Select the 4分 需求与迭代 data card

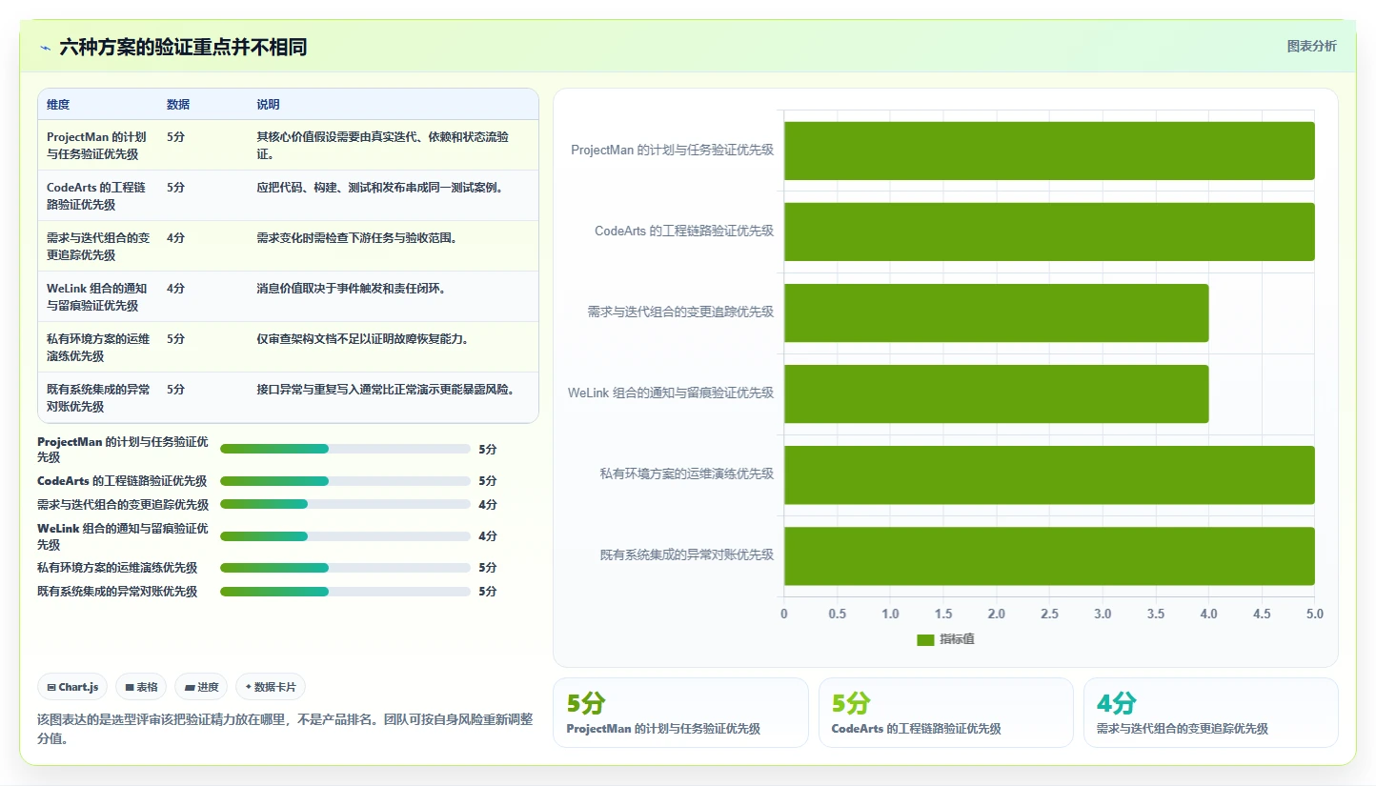(x=1211, y=713)
